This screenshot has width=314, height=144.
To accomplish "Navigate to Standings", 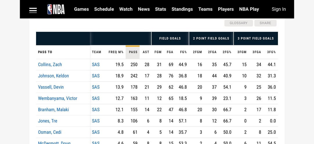I will [182, 9].
